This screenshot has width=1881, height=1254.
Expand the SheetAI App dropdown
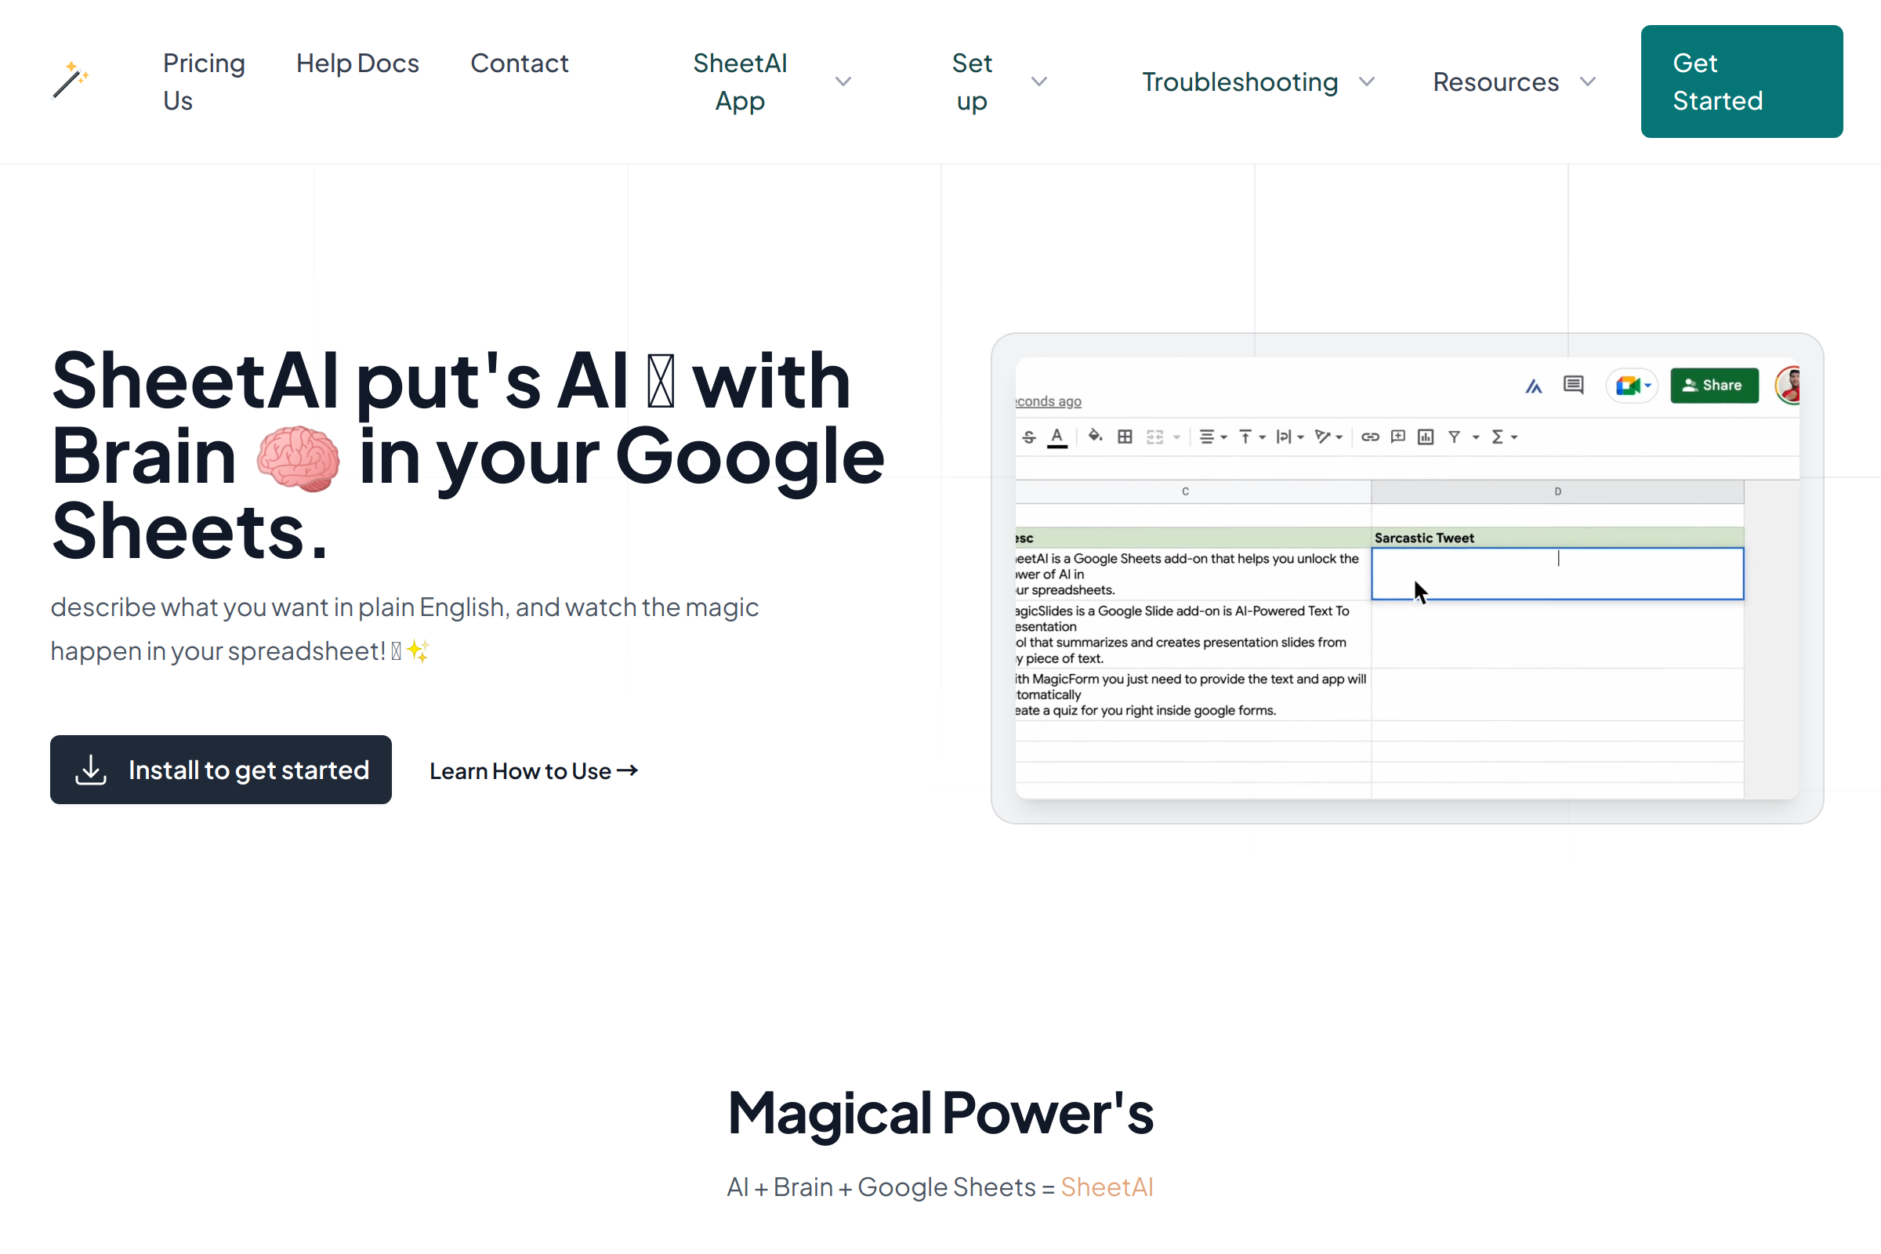[843, 82]
